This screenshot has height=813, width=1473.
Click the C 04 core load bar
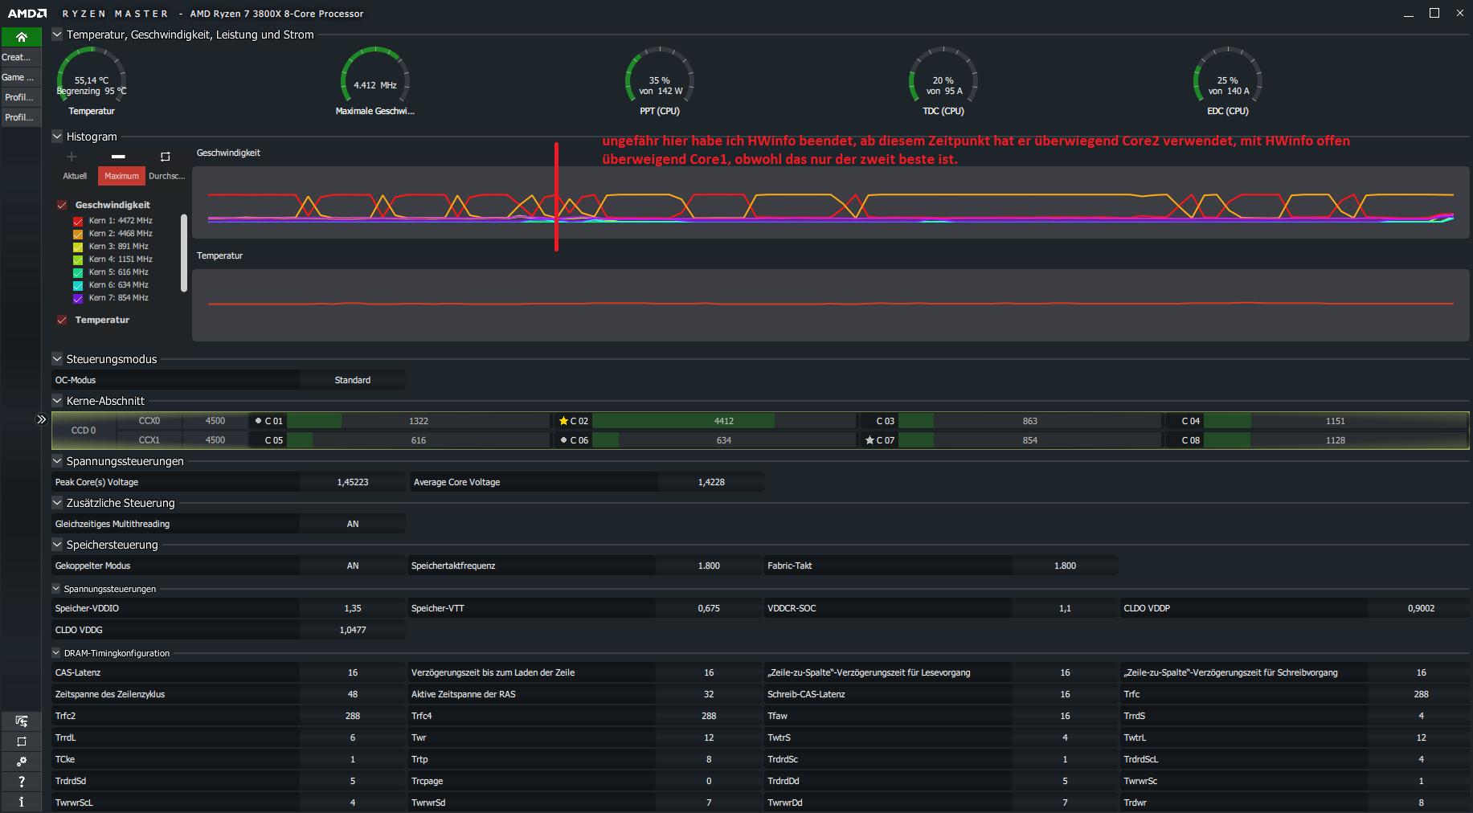1336,421
